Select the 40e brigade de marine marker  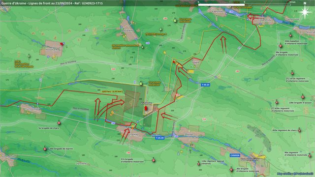45,149
